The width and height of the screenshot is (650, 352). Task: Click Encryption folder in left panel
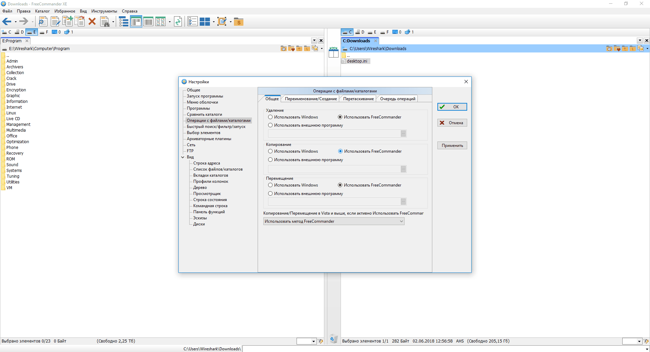click(16, 90)
